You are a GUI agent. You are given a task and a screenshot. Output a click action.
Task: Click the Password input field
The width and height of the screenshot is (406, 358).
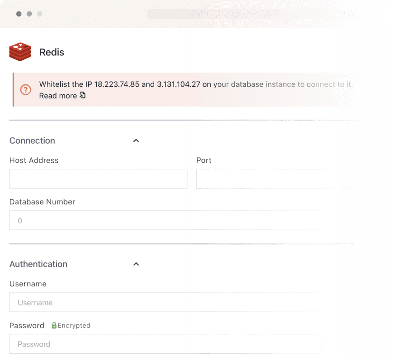(x=165, y=344)
